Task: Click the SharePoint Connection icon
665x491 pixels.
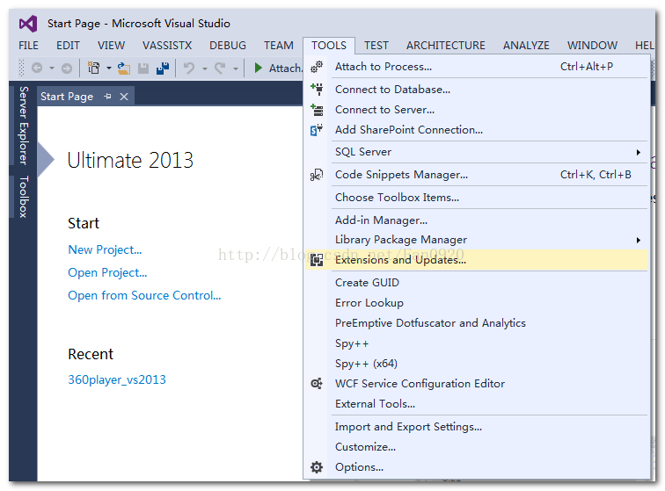Action: 317,130
